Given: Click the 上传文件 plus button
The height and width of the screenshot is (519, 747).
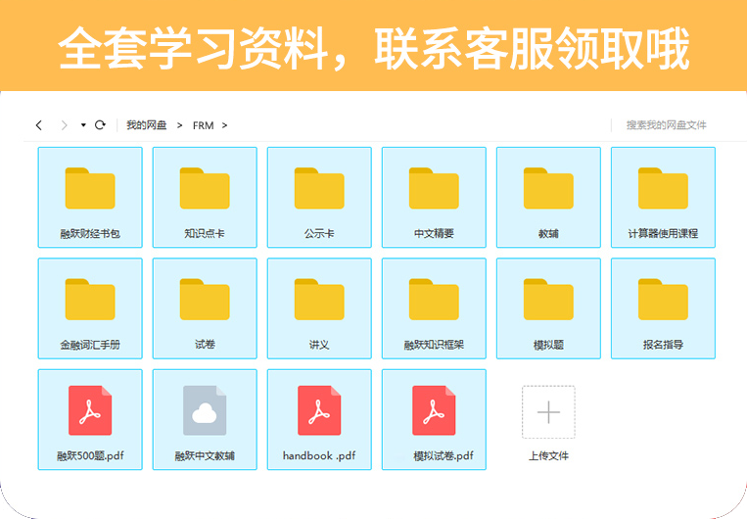Looking at the screenshot, I should click(x=548, y=412).
